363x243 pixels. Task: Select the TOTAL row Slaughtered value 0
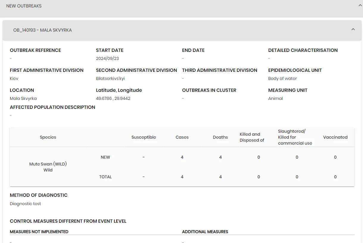click(297, 177)
